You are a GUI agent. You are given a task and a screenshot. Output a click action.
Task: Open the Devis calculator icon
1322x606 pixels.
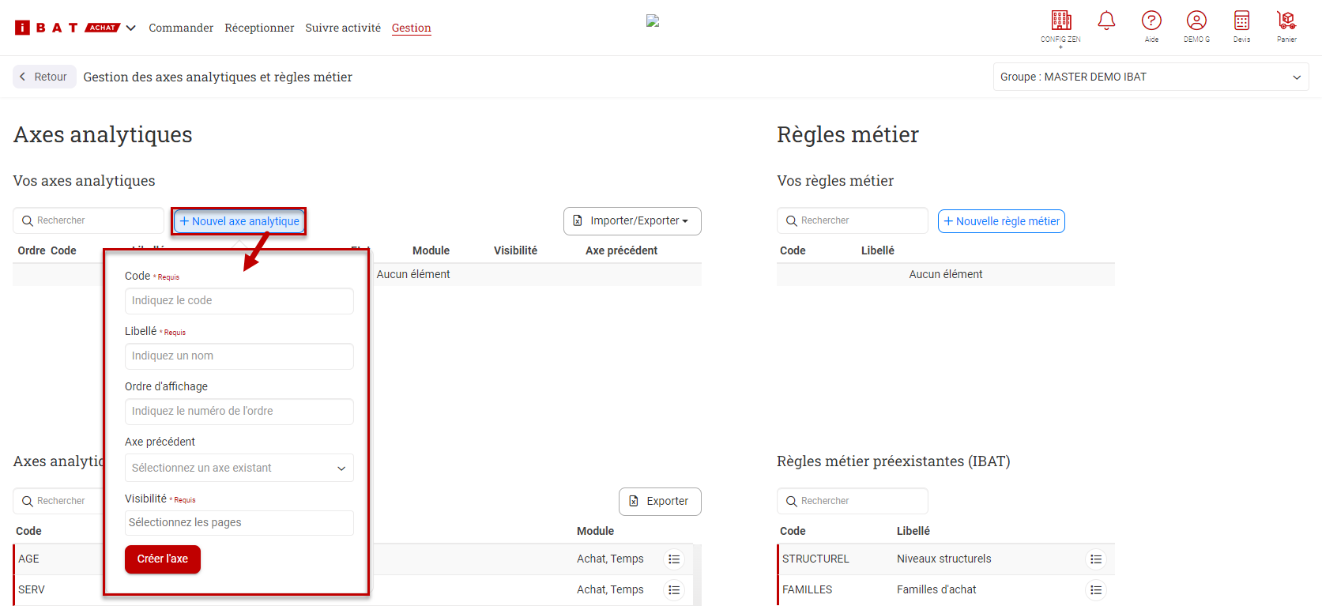coord(1241,21)
